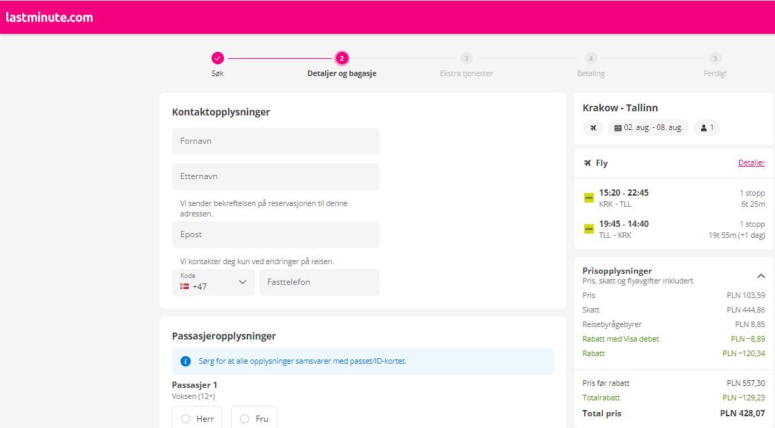Click into the Fasttelefon field
This screenshot has width=775, height=428.
tap(319, 282)
